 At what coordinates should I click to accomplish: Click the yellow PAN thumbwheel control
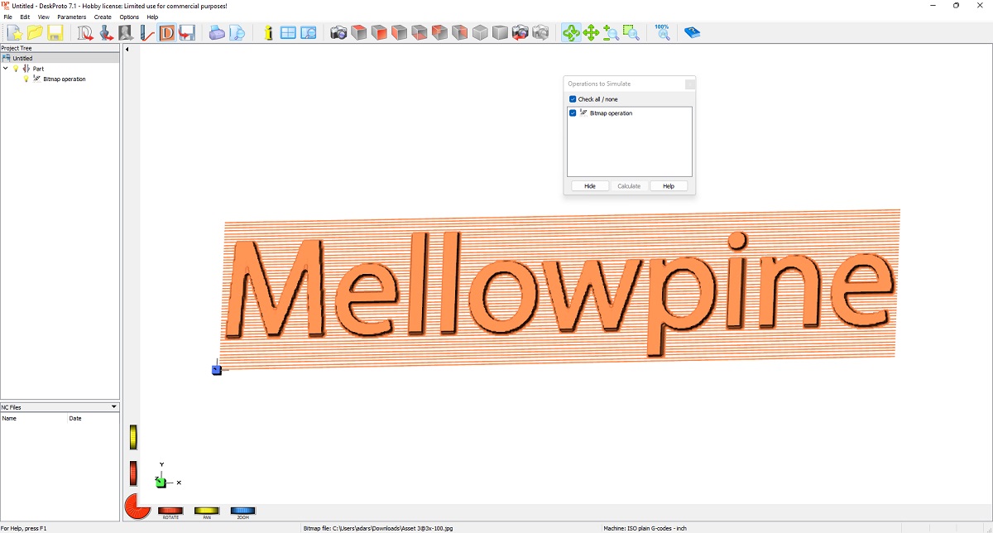point(207,511)
